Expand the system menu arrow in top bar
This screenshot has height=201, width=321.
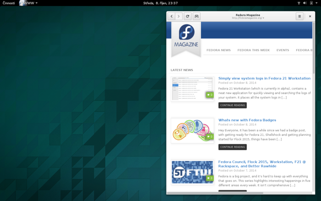click(316, 3)
